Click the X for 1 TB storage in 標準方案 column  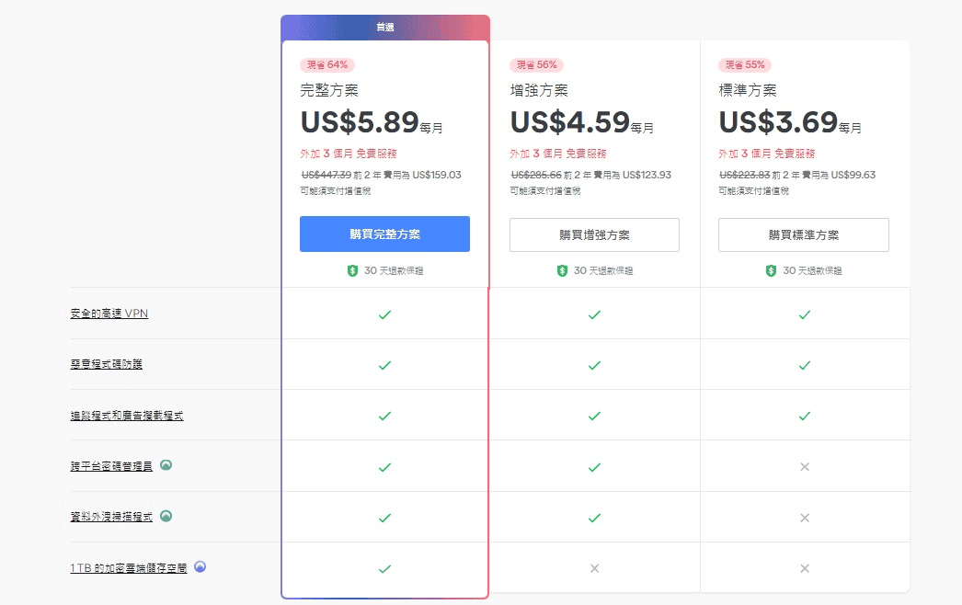pyautogui.click(x=805, y=568)
